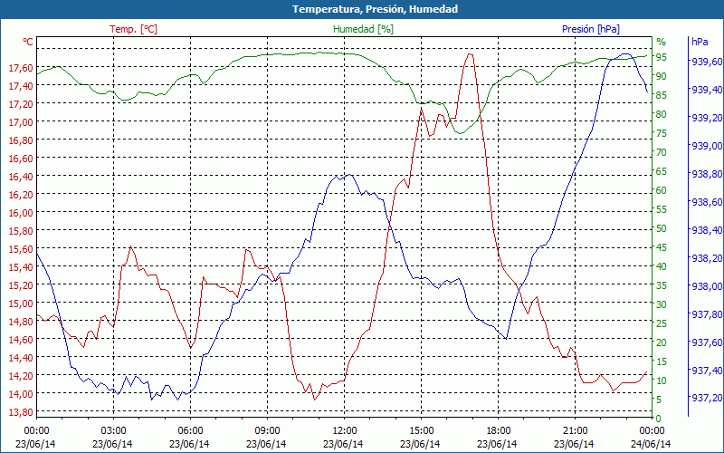
Task: Click green humidity axis value 40
Action: coord(662,266)
